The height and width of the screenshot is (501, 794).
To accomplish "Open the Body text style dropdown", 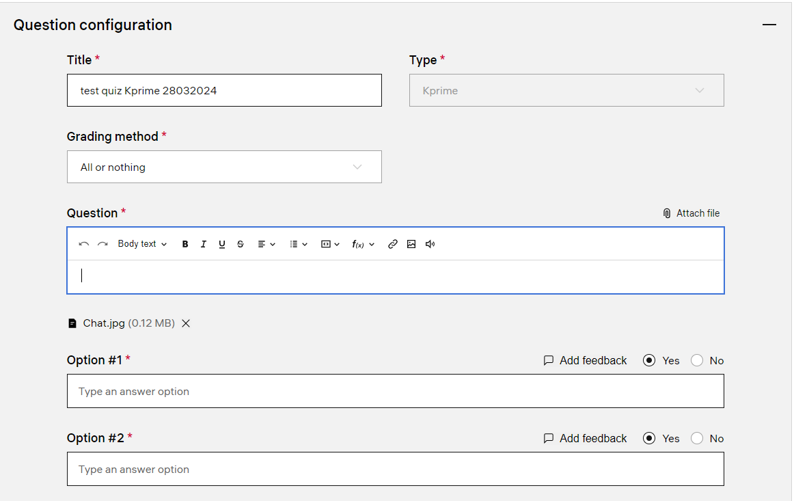I will [x=142, y=244].
